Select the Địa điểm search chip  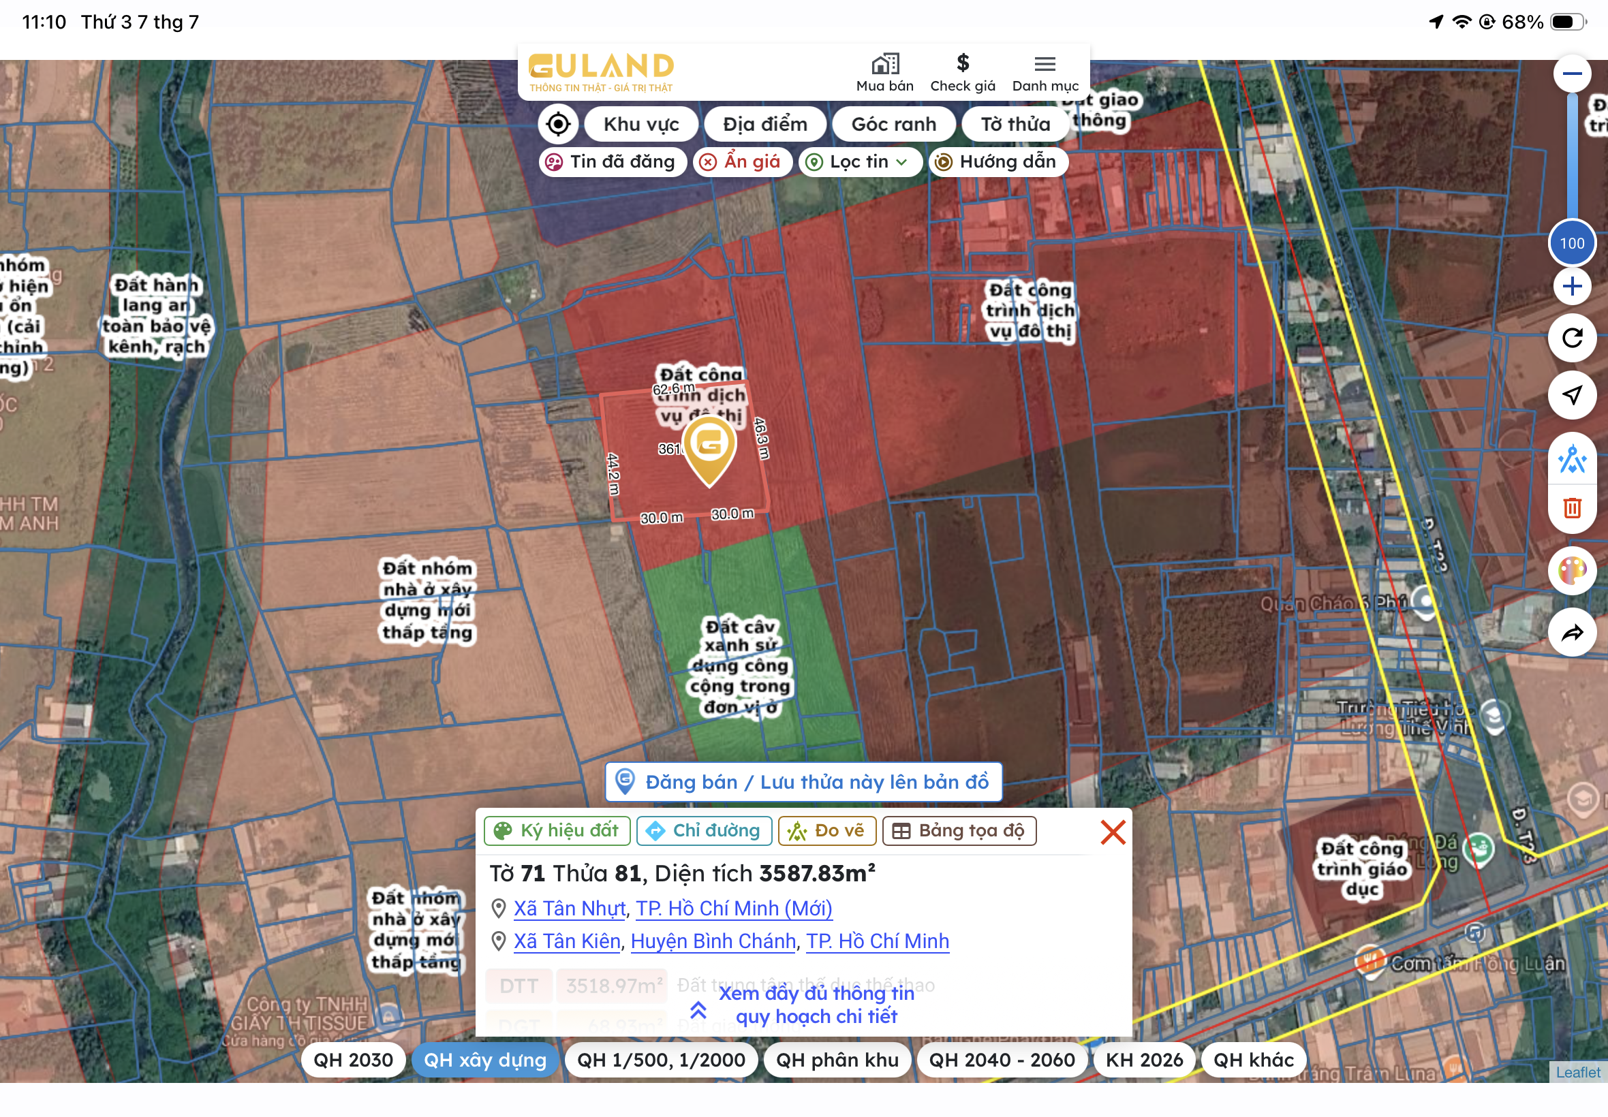pos(765,124)
